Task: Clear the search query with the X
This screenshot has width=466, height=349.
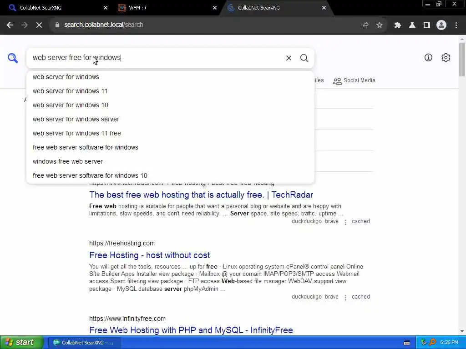Action: click(289, 58)
